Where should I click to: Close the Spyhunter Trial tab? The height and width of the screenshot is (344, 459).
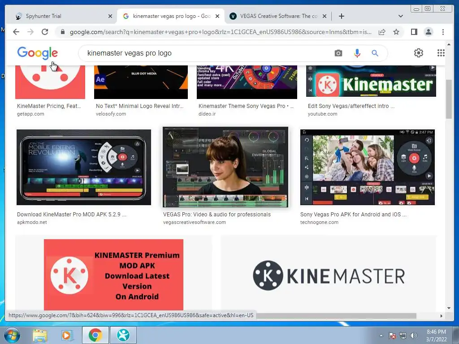(110, 16)
